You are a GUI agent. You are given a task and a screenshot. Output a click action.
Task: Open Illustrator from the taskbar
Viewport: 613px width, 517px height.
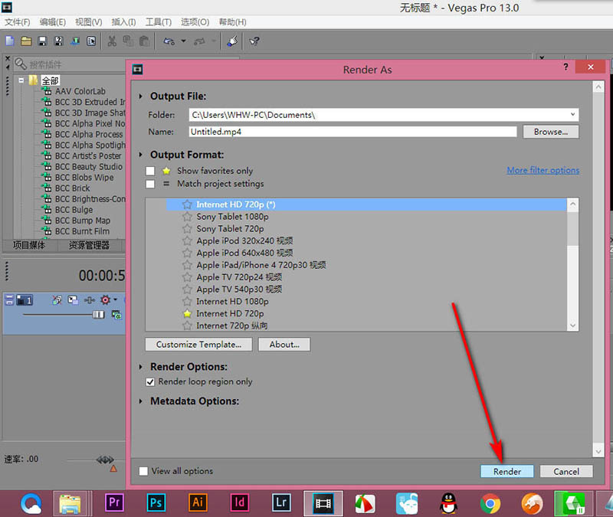pos(198,502)
